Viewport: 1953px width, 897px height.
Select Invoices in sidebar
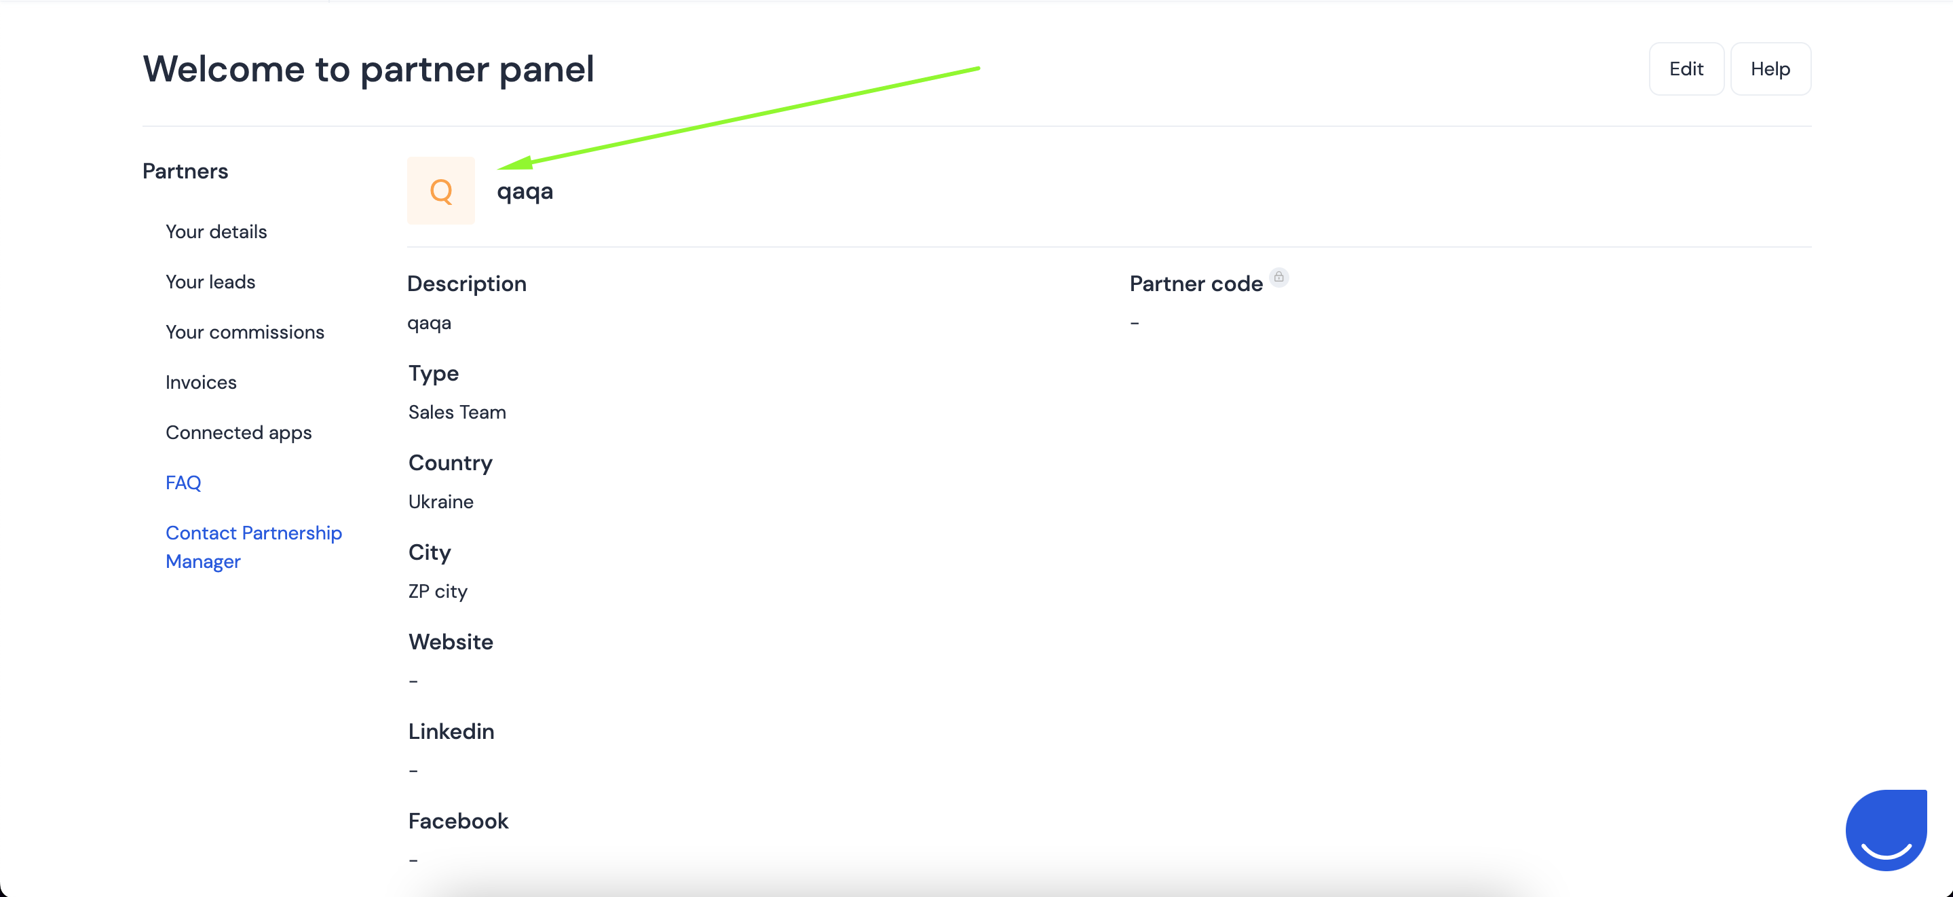coord(201,382)
